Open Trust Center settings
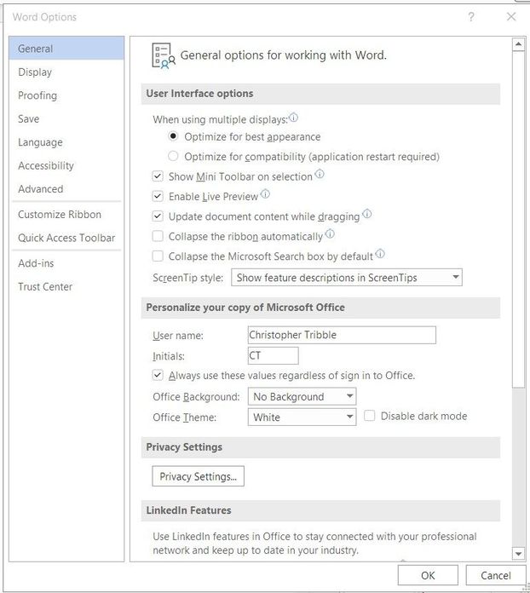The width and height of the screenshot is (530, 593). click(x=66, y=286)
